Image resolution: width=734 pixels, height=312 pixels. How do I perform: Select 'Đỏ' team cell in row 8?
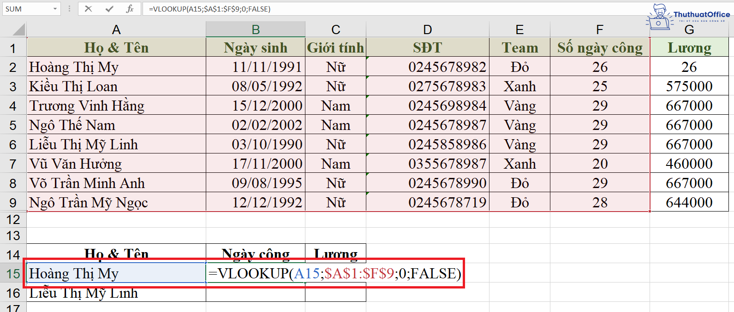(x=519, y=183)
